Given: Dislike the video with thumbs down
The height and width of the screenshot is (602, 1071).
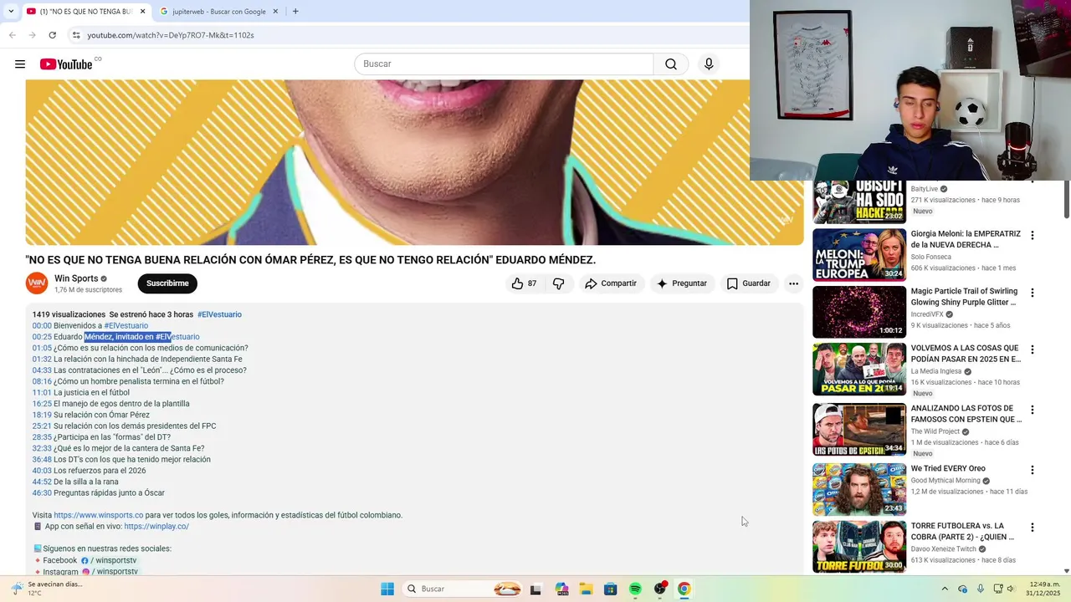Looking at the screenshot, I should pos(558,283).
